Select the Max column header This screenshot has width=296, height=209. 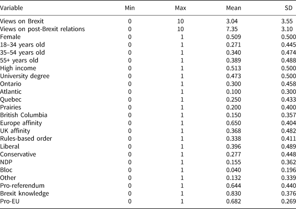click(x=181, y=8)
